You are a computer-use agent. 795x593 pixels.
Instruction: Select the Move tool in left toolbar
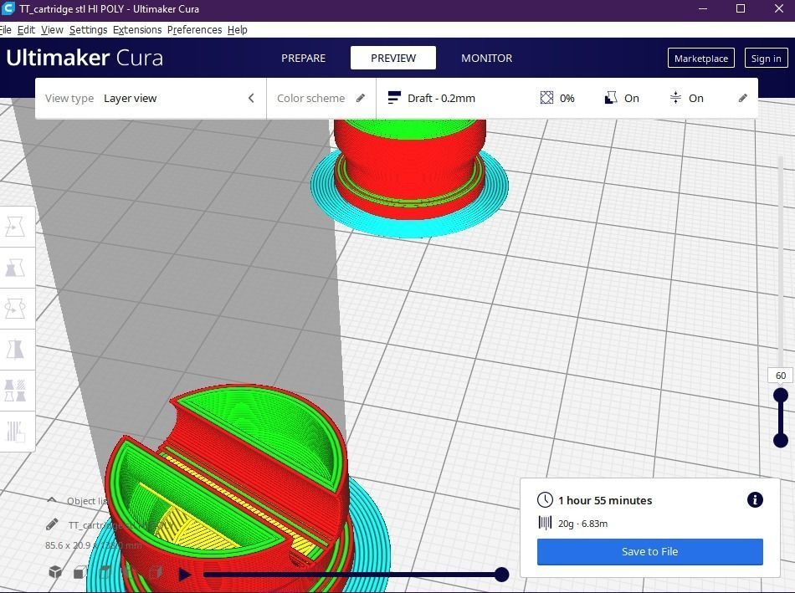point(15,227)
